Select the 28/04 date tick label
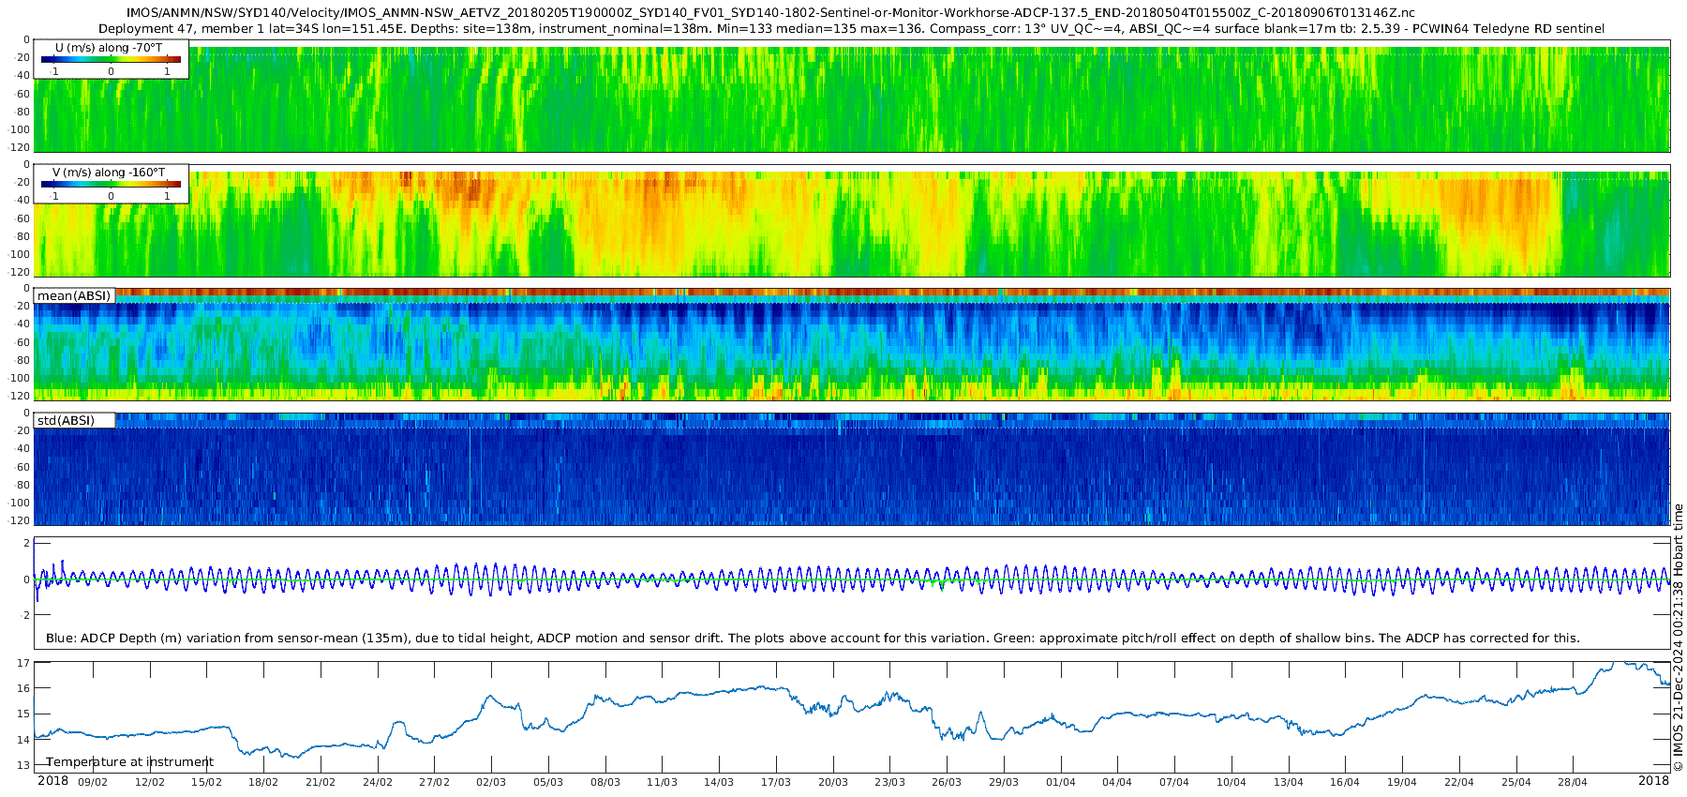 (x=1573, y=782)
